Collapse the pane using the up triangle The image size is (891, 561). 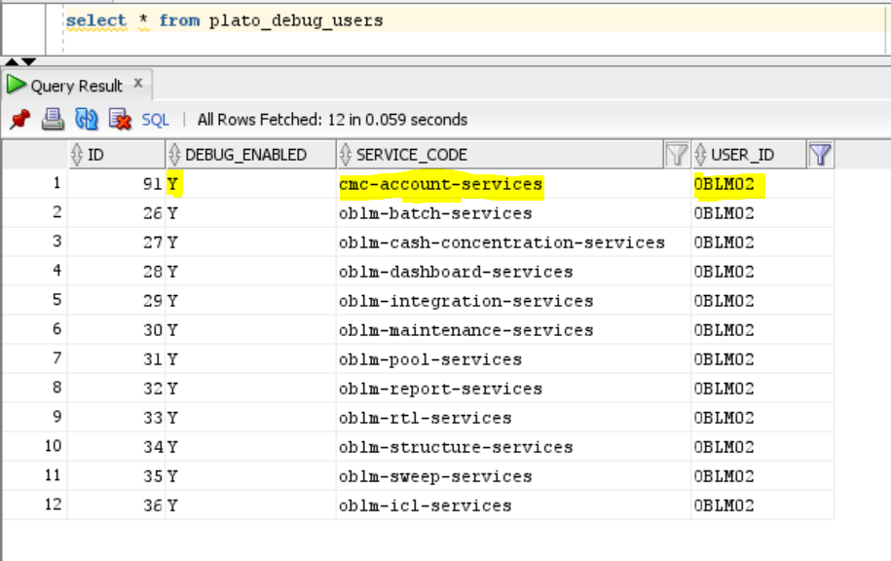tap(12, 61)
